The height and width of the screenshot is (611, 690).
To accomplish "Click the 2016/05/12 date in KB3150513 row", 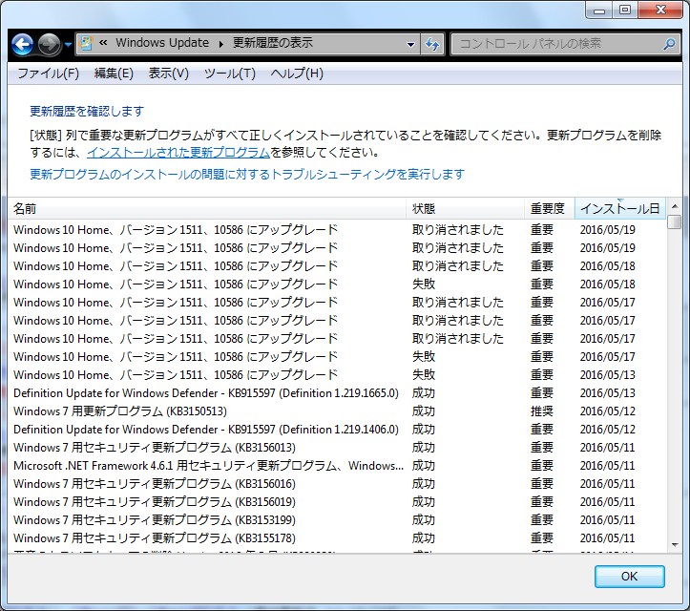I will tap(608, 411).
